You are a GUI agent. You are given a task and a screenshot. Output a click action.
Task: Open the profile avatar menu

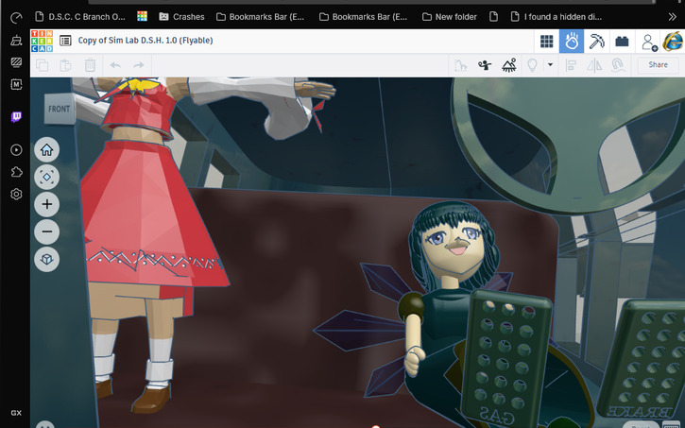click(674, 41)
